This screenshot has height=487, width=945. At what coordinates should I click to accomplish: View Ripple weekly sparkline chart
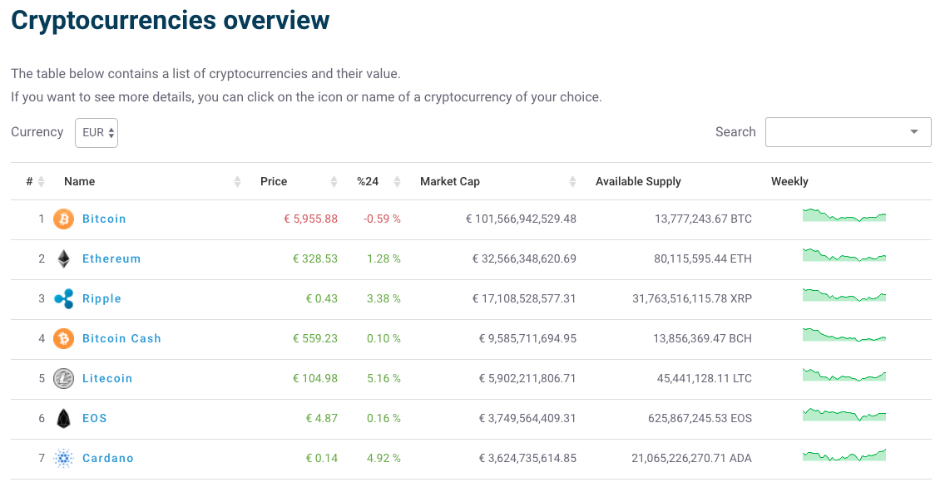844,294
